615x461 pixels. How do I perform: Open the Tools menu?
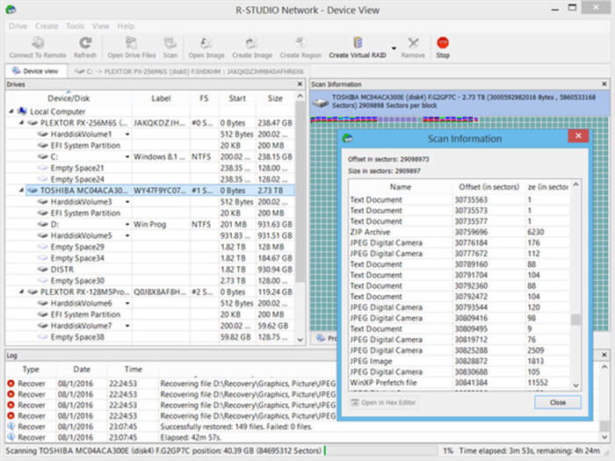[x=75, y=25]
